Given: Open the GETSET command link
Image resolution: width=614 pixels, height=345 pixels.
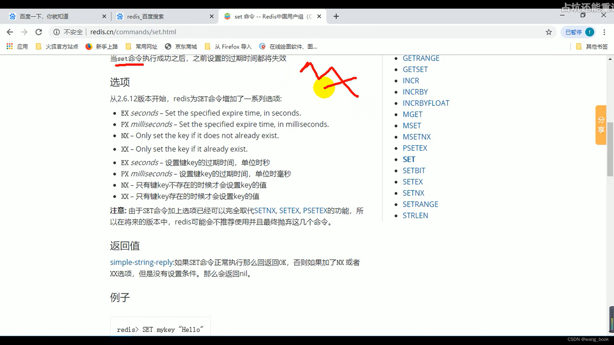Looking at the screenshot, I should [x=415, y=69].
